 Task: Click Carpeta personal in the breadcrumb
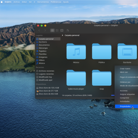click(72, 35)
